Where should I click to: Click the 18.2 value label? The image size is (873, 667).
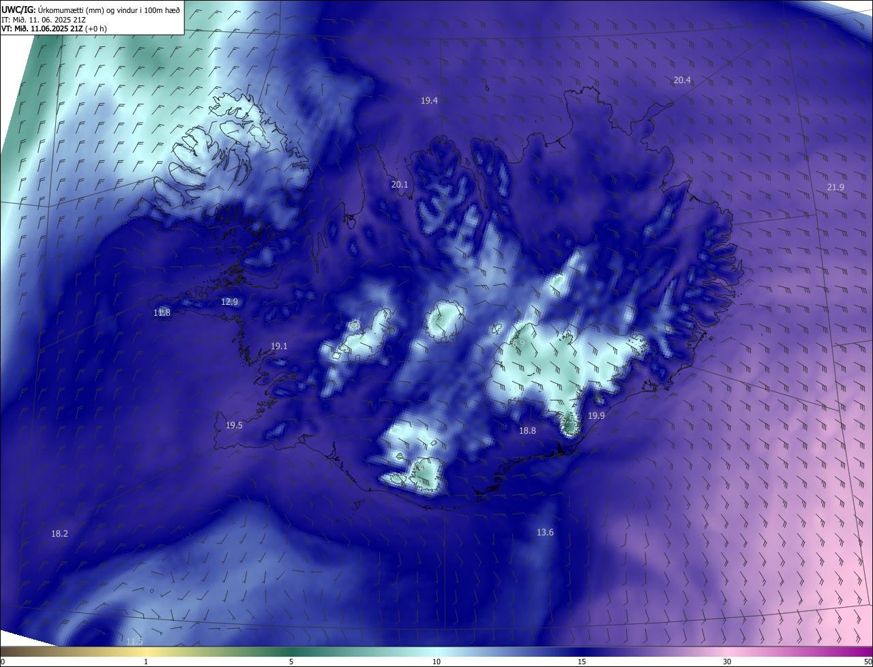(x=59, y=533)
